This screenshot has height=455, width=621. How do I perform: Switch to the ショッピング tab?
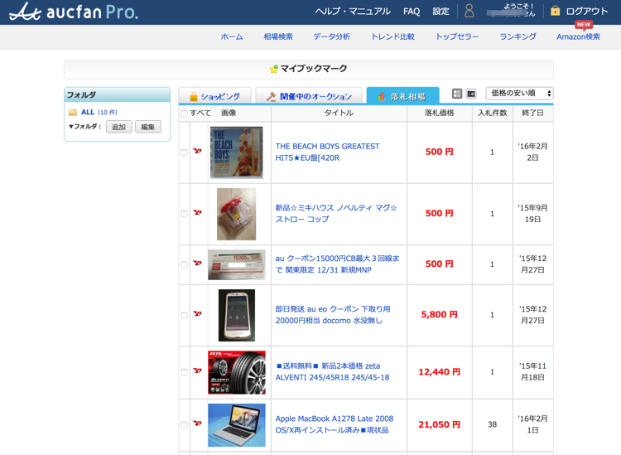[214, 96]
